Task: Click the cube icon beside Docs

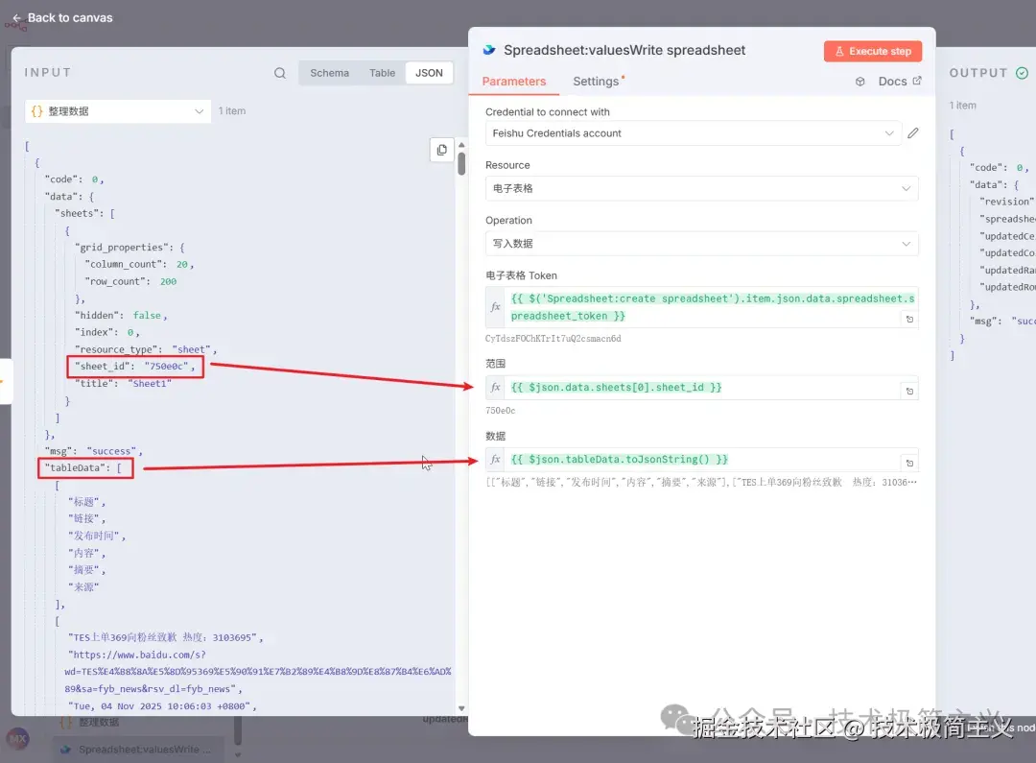Action: pyautogui.click(x=859, y=82)
